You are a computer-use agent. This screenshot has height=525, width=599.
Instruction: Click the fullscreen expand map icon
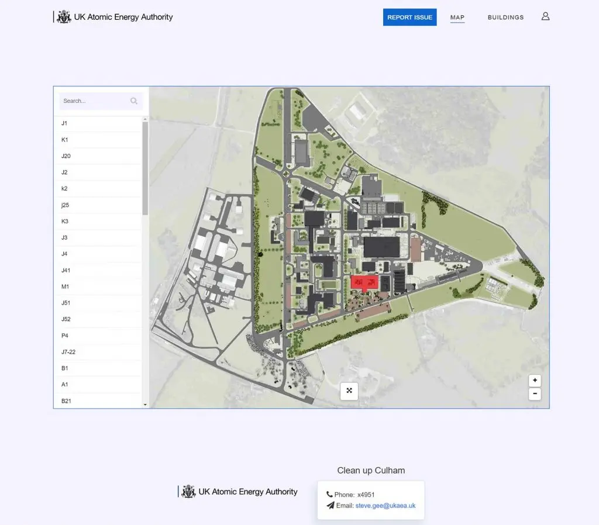click(349, 391)
